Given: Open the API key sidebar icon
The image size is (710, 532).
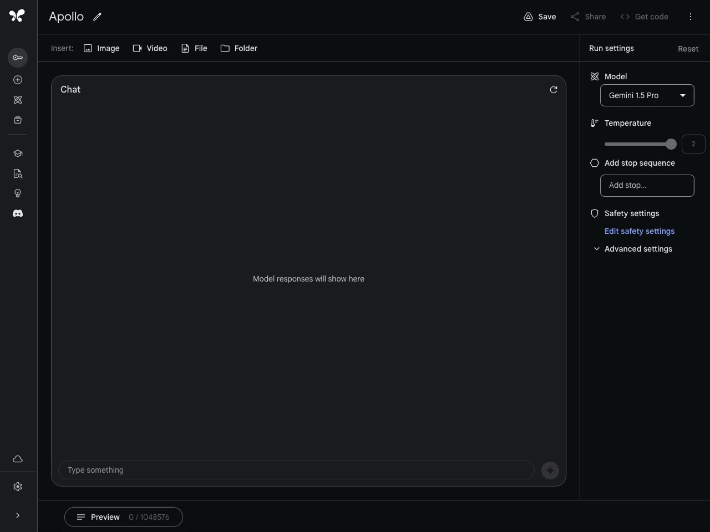Looking at the screenshot, I should click(x=18, y=58).
